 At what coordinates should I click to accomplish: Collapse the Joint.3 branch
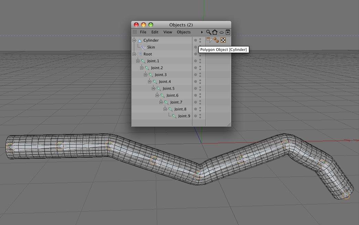click(145, 75)
